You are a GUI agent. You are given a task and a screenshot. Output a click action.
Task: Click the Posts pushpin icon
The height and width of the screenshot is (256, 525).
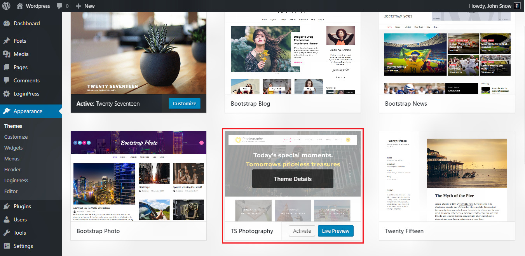coord(7,41)
